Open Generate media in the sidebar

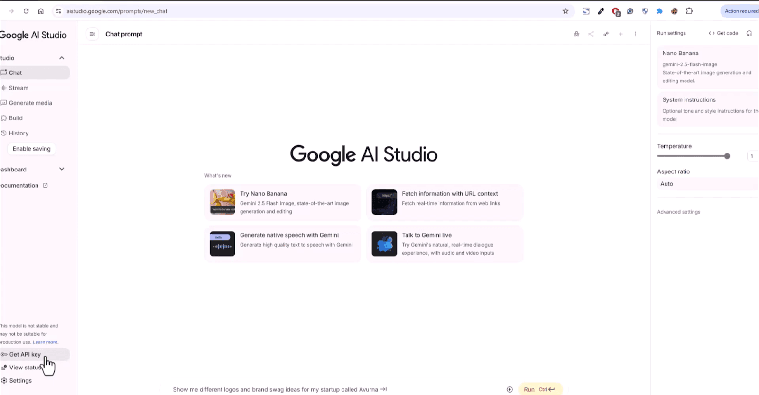35,103
